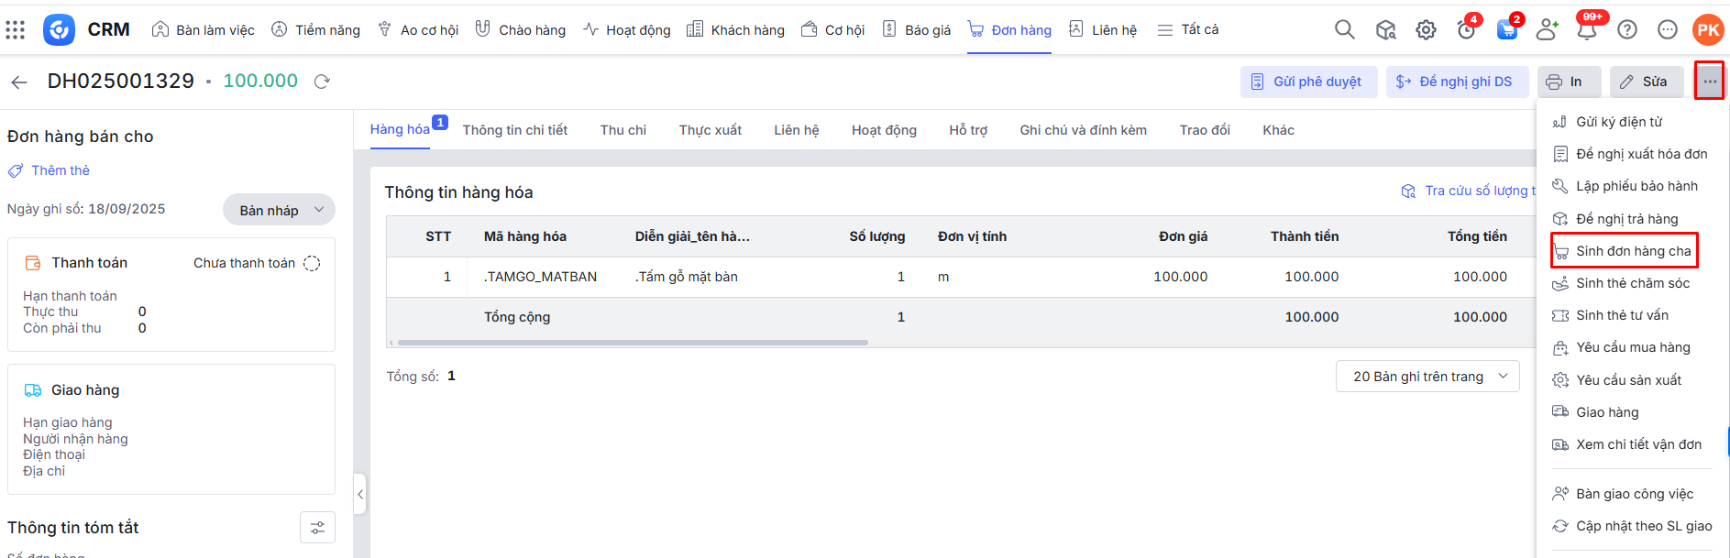The height and width of the screenshot is (558, 1730).
Task: Click the Thêm thẻ link
Action: 60,170
